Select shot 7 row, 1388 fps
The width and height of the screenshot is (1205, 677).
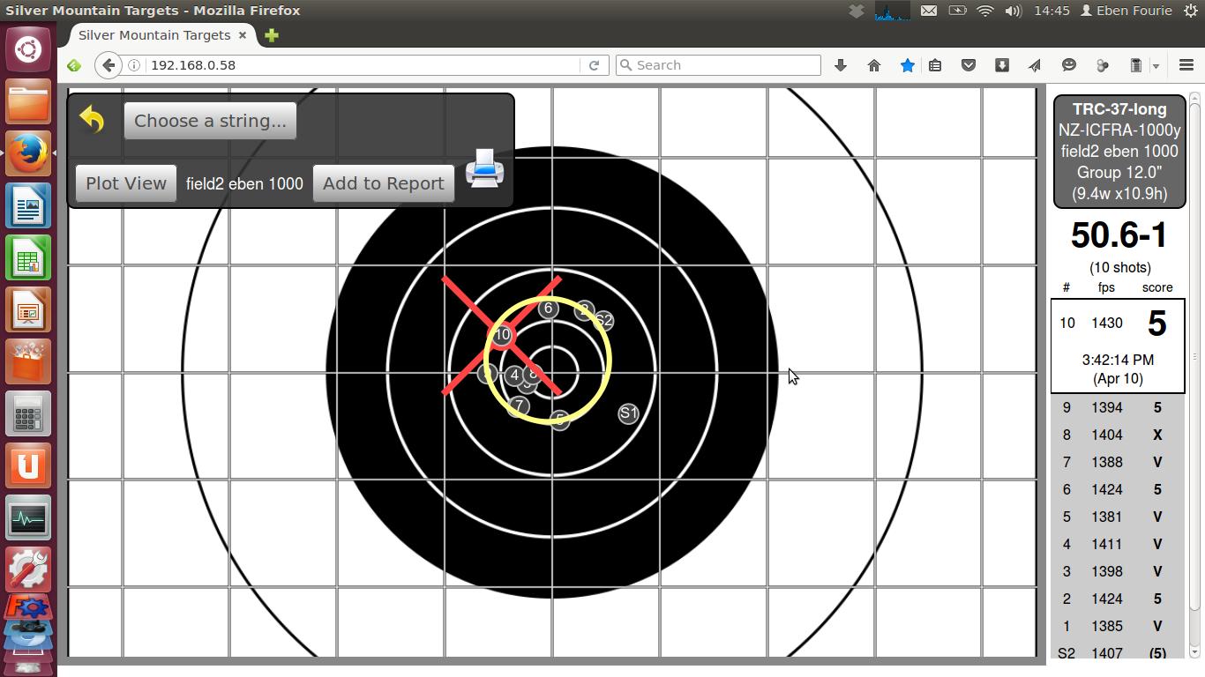1118,462
